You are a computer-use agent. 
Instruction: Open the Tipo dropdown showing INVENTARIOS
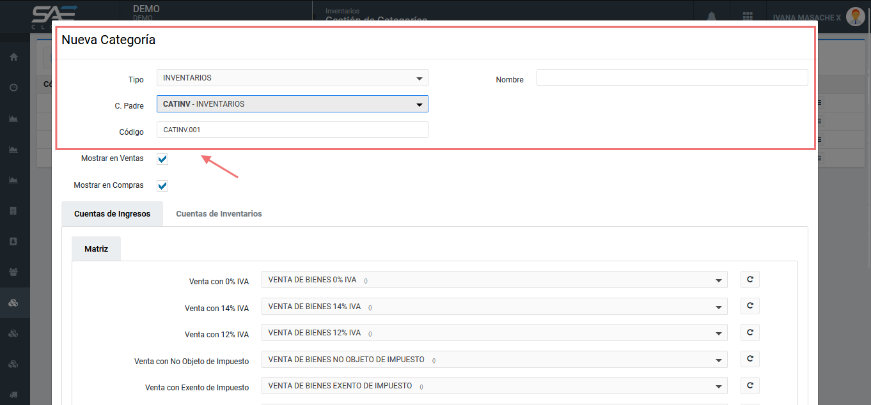click(292, 78)
